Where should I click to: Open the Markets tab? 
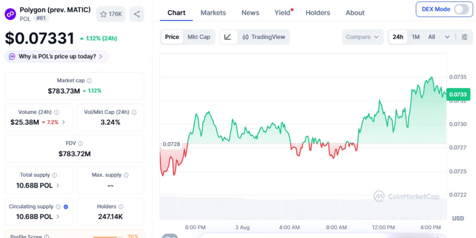coord(213,13)
